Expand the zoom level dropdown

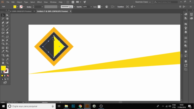pos(9,102)
